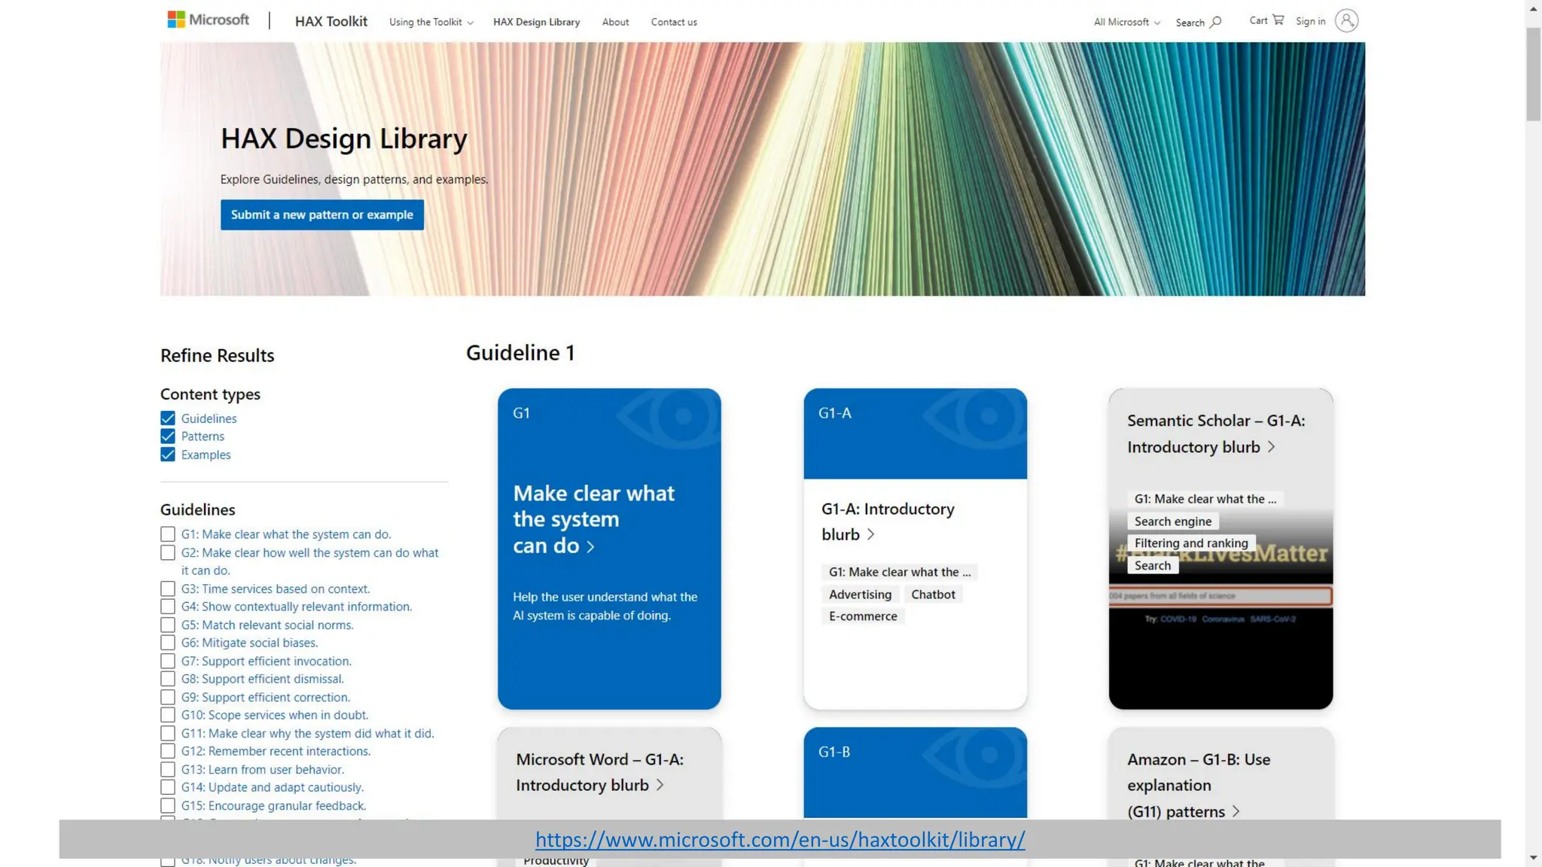Viewport: 1542px width, 867px height.
Task: Click Submit a new pattern or example
Action: tap(322, 214)
